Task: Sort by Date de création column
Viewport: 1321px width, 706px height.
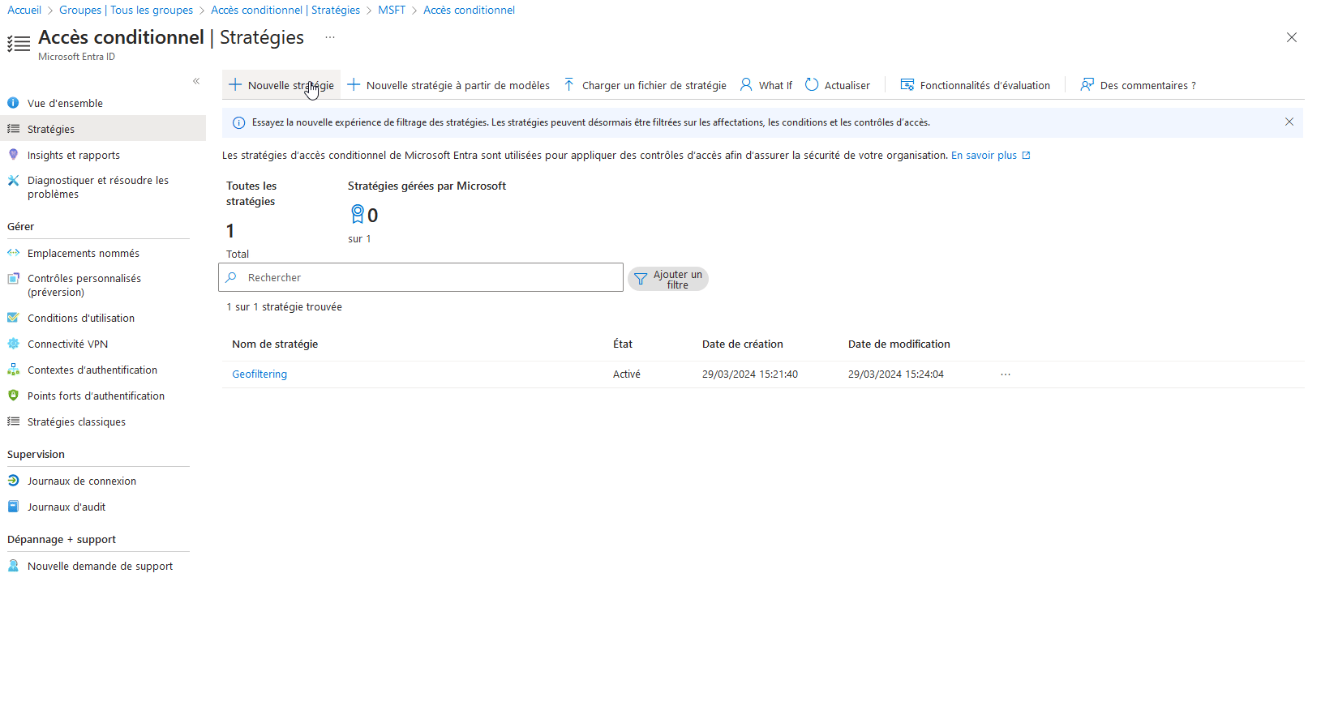Action: tap(743, 344)
